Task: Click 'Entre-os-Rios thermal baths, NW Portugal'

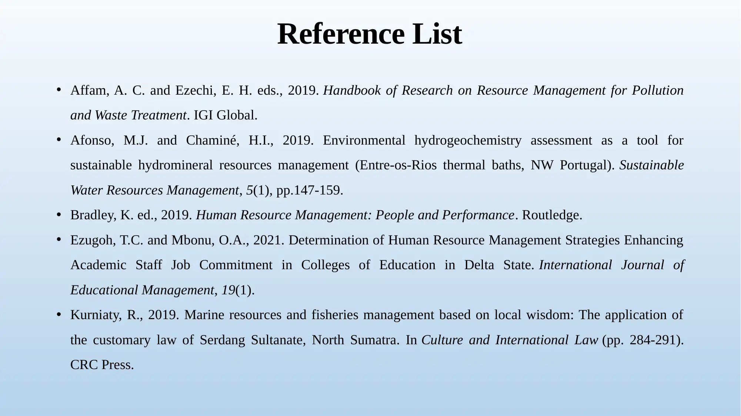Action: [x=484, y=165]
